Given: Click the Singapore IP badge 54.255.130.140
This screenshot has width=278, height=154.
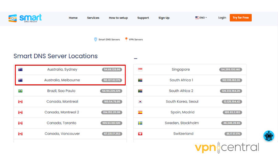Looking at the screenshot, I should click(x=230, y=70).
